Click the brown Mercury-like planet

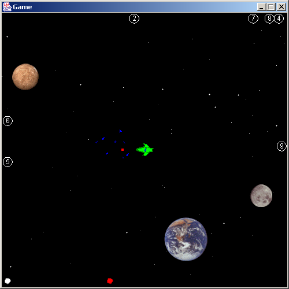point(25,77)
